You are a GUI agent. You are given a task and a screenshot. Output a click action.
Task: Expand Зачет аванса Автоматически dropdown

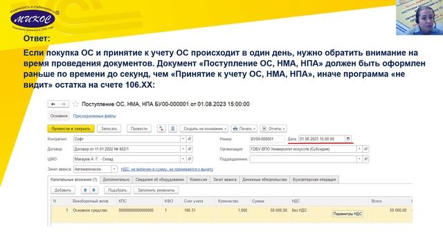[114, 169]
